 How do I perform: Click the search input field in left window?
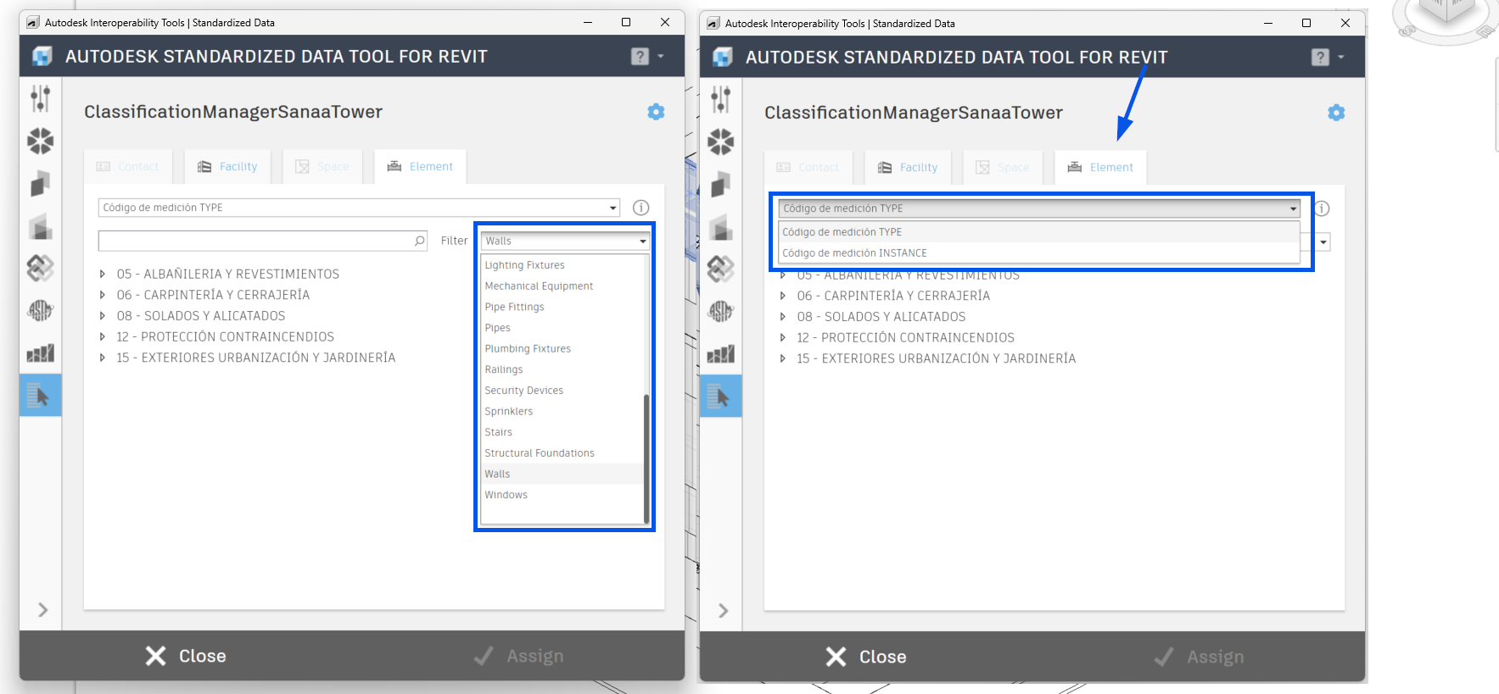[x=263, y=241]
